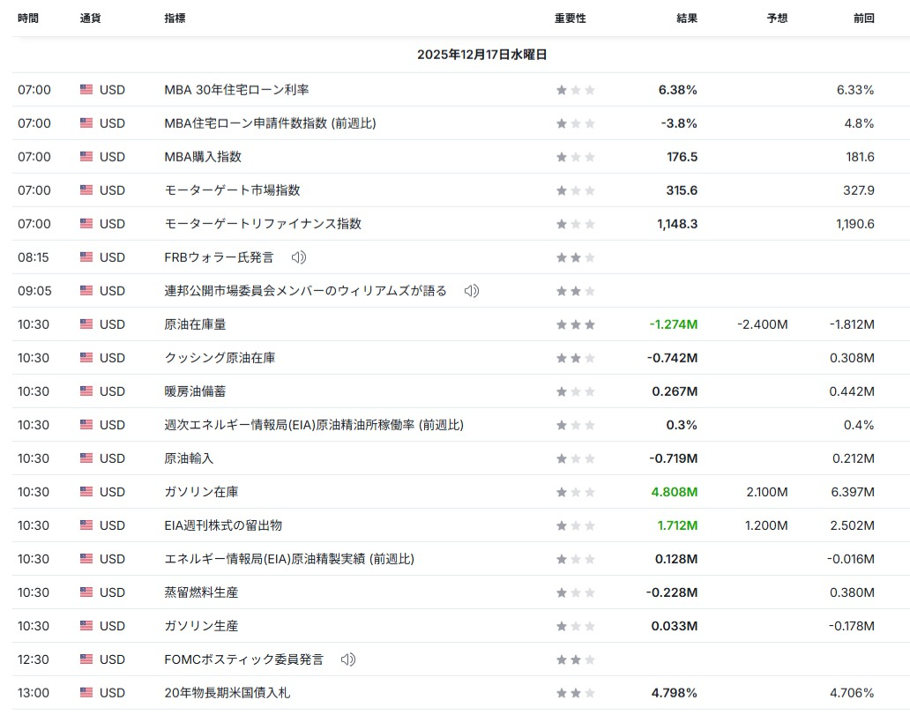
Task: Click speaker icon beside ウィリアムズが語る event
Action: (472, 291)
